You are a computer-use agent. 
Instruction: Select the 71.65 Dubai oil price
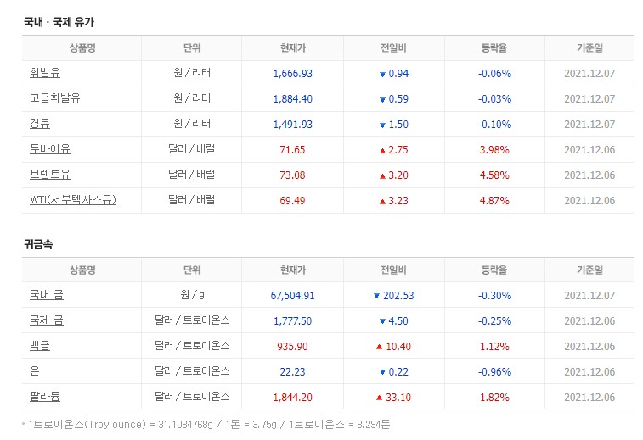click(x=292, y=150)
